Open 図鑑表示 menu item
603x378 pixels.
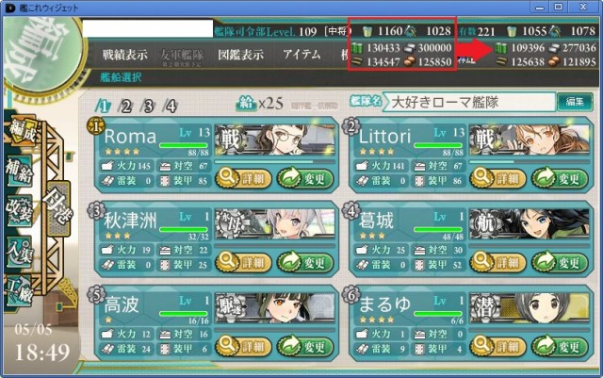241,55
